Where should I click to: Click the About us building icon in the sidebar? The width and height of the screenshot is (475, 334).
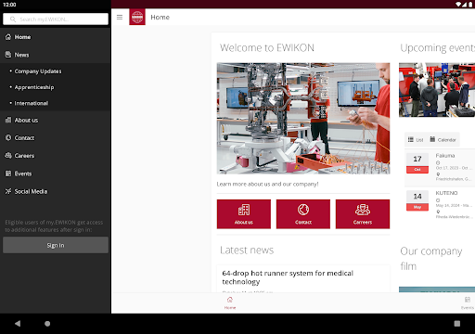pyautogui.click(x=8, y=120)
